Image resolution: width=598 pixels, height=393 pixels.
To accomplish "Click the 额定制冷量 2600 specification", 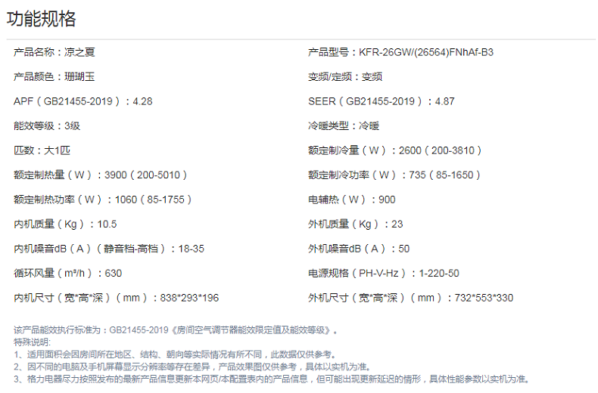I will click(x=395, y=150).
